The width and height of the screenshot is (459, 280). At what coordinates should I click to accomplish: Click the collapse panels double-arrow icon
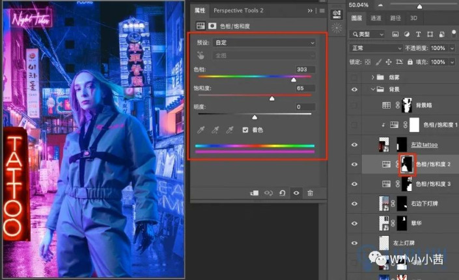click(310, 11)
